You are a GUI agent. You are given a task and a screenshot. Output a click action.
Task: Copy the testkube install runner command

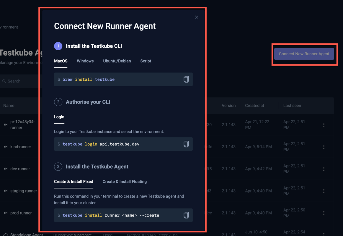(x=186, y=215)
